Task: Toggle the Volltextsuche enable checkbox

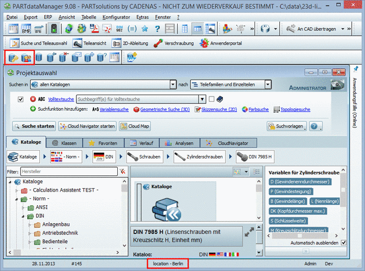Action: (20, 99)
